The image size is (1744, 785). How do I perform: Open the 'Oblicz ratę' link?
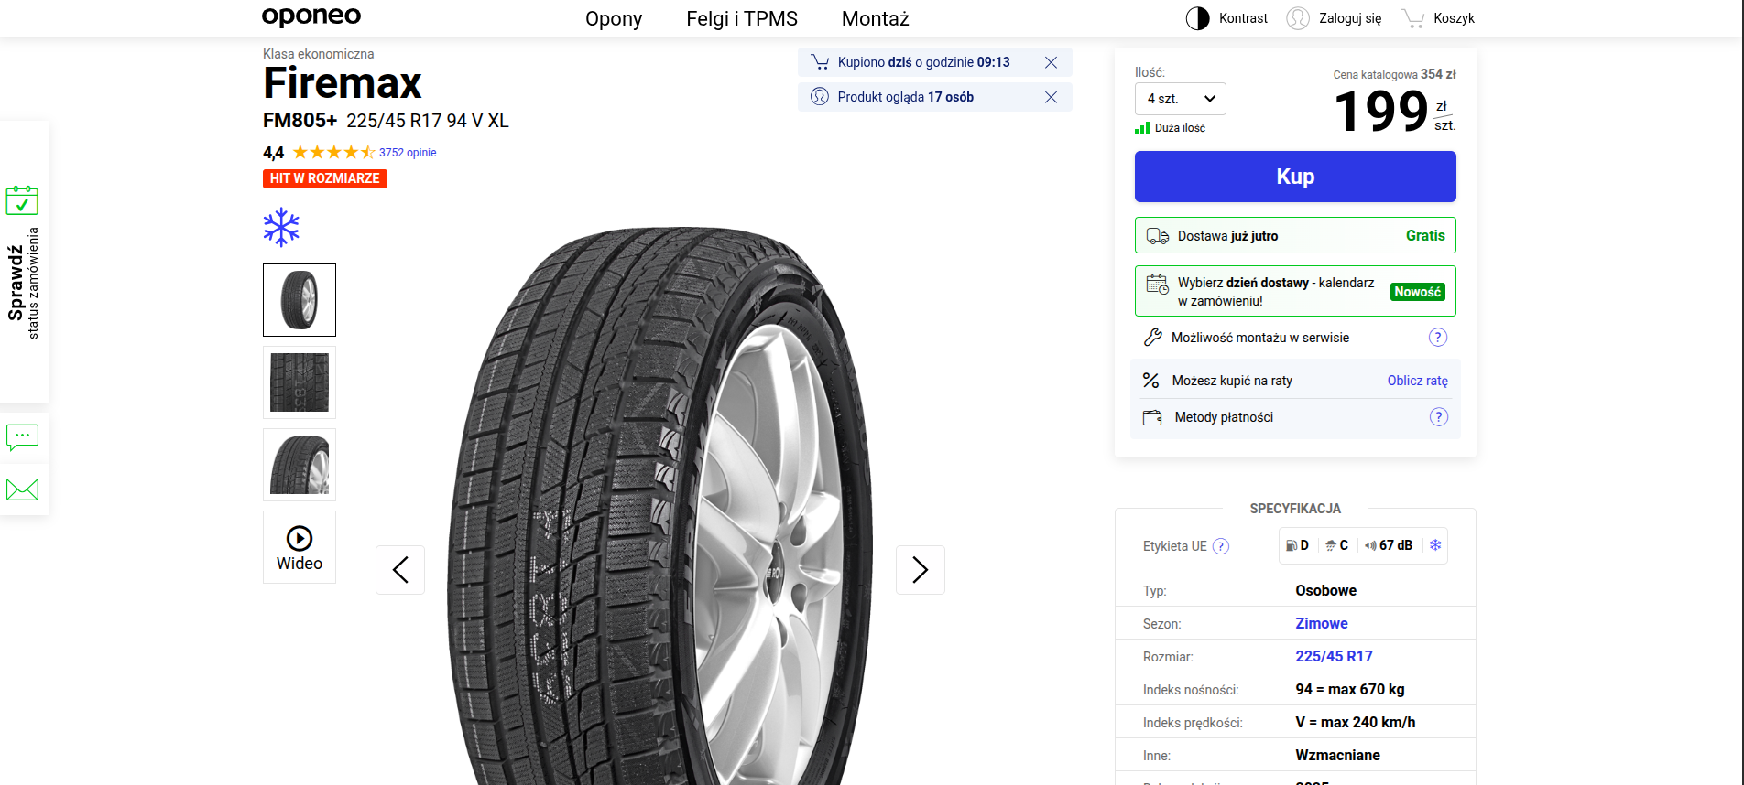1418,381
